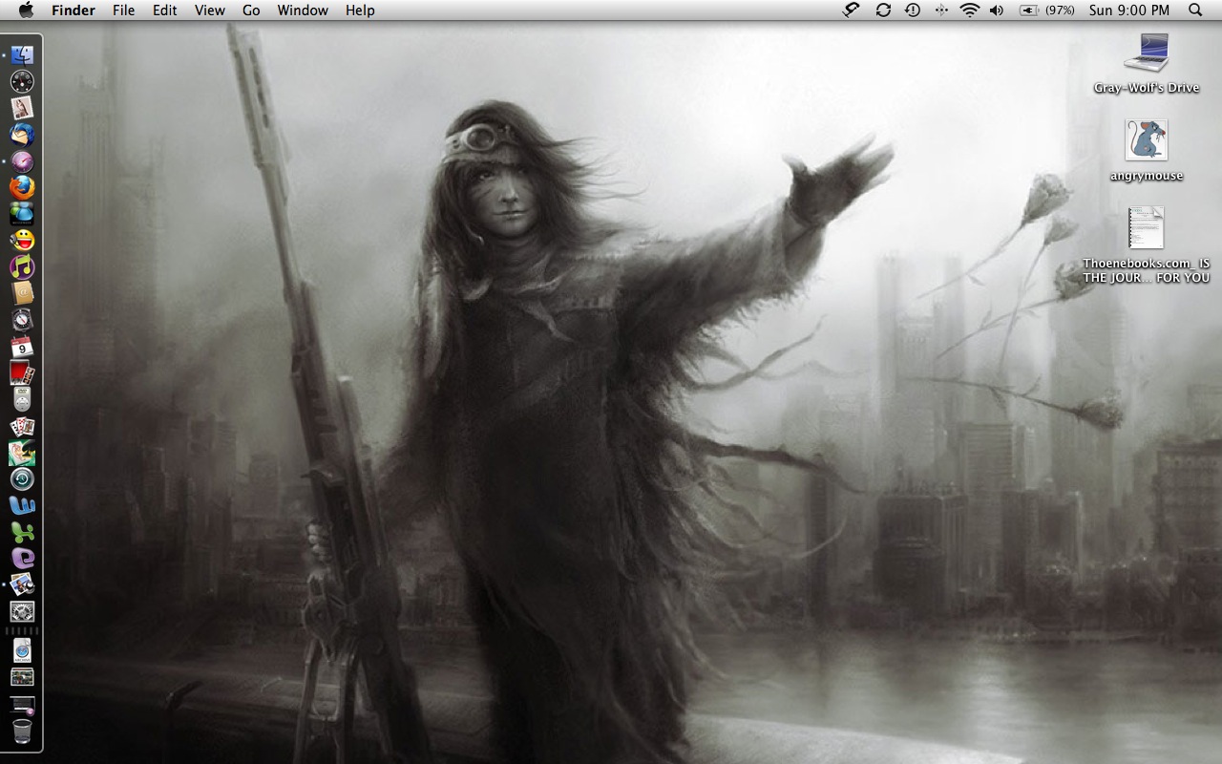Open the Wi-Fi status menu

click(970, 11)
